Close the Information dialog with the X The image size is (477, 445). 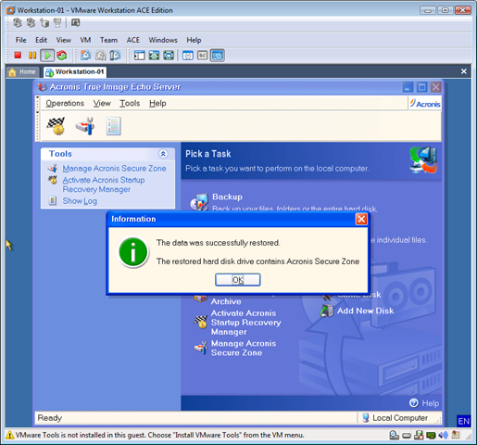pyautogui.click(x=361, y=219)
